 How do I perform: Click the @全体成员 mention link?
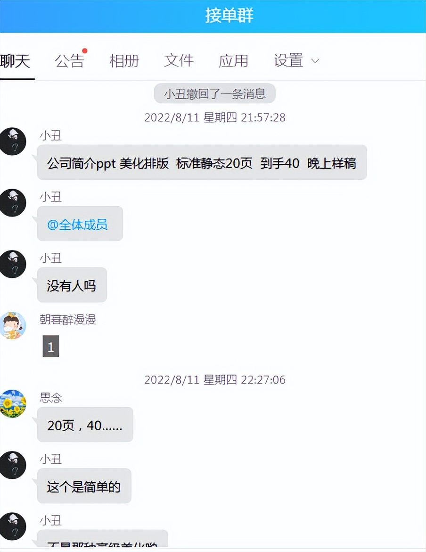tap(77, 224)
